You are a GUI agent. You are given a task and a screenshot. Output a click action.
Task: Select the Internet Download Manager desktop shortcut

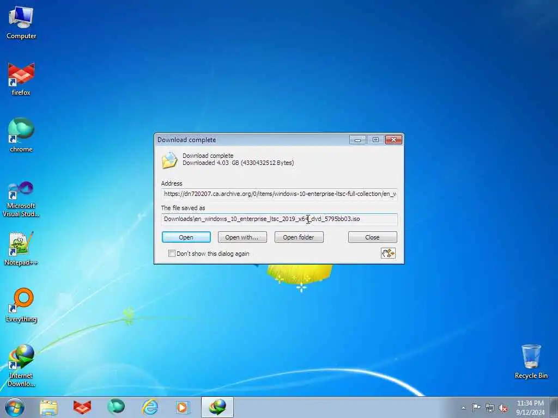click(21, 365)
